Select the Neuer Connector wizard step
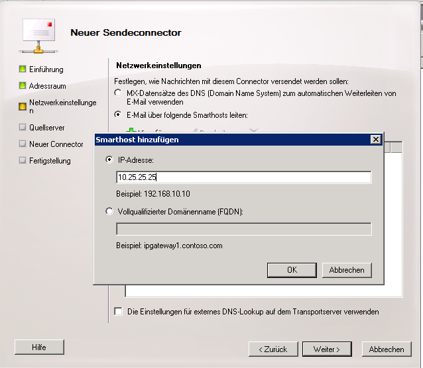The width and height of the screenshot is (423, 368). click(56, 144)
